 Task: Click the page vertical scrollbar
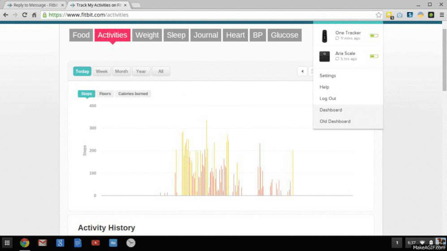[444, 60]
